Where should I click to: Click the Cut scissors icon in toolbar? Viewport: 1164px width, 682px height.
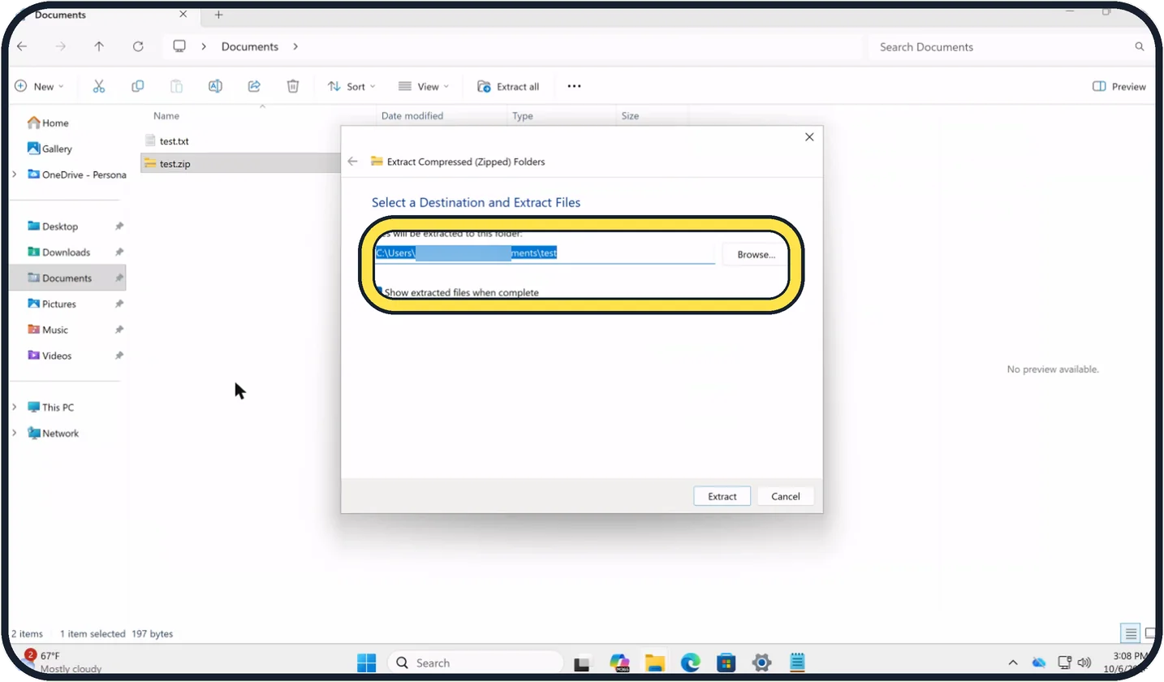pyautogui.click(x=99, y=86)
